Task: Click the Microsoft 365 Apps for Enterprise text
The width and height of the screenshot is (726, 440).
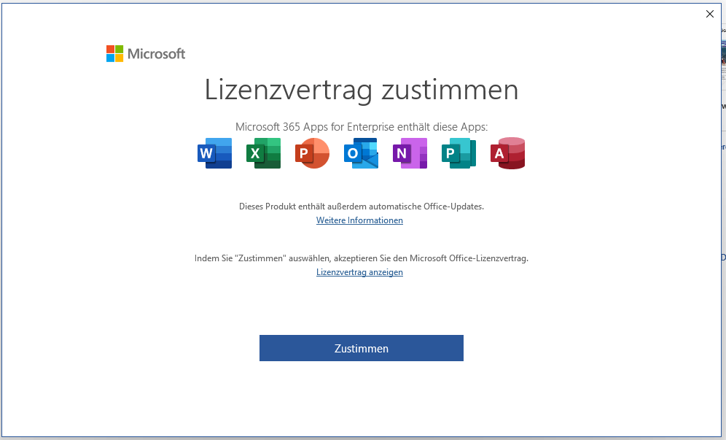Action: (361, 126)
